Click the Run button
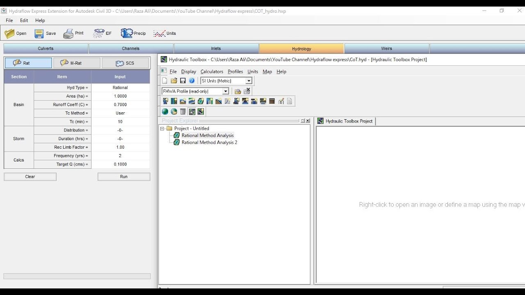 point(124,177)
